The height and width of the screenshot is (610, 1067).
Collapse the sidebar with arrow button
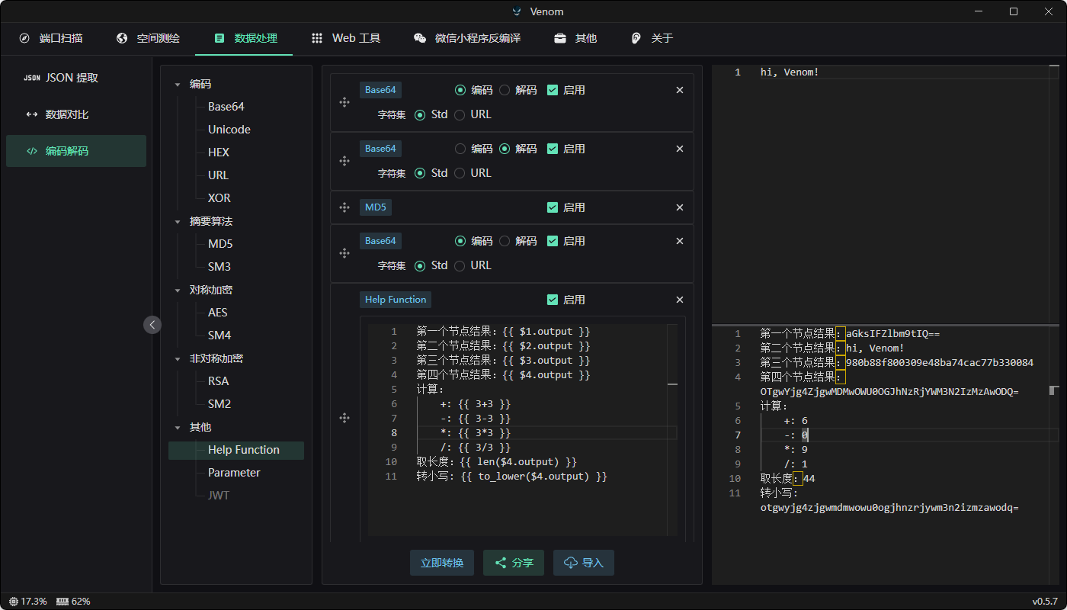point(152,325)
